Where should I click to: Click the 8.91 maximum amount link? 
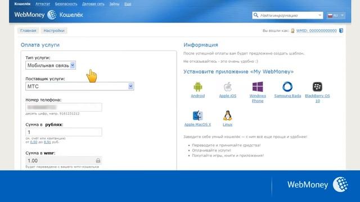pos(47,142)
